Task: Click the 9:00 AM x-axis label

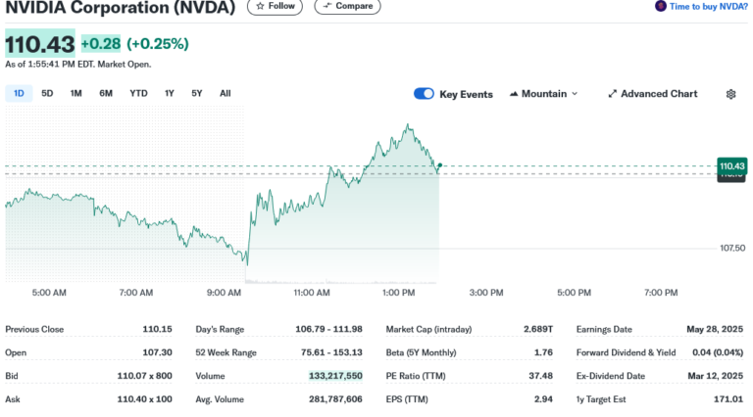Action: (x=224, y=293)
